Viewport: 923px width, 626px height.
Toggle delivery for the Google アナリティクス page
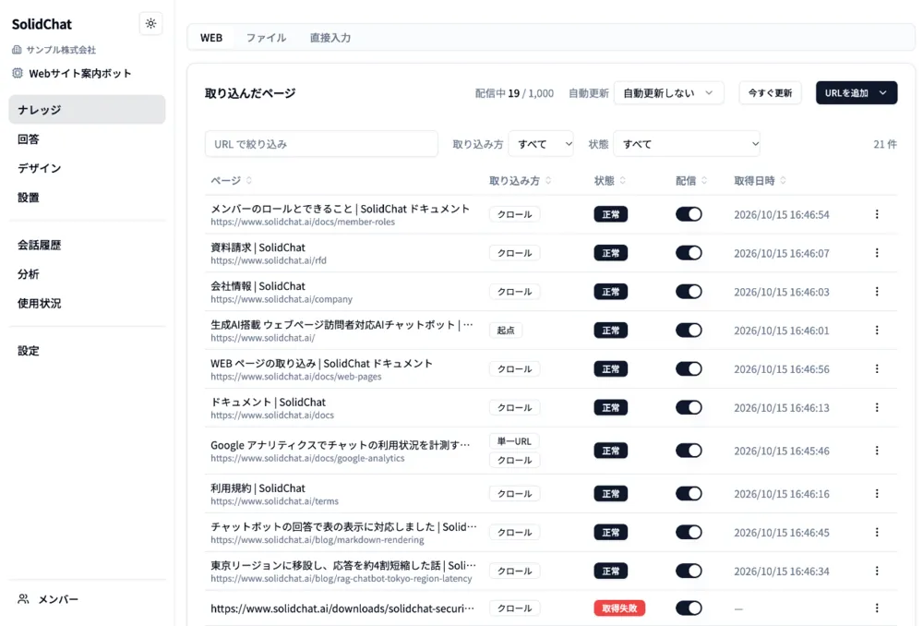pos(689,451)
